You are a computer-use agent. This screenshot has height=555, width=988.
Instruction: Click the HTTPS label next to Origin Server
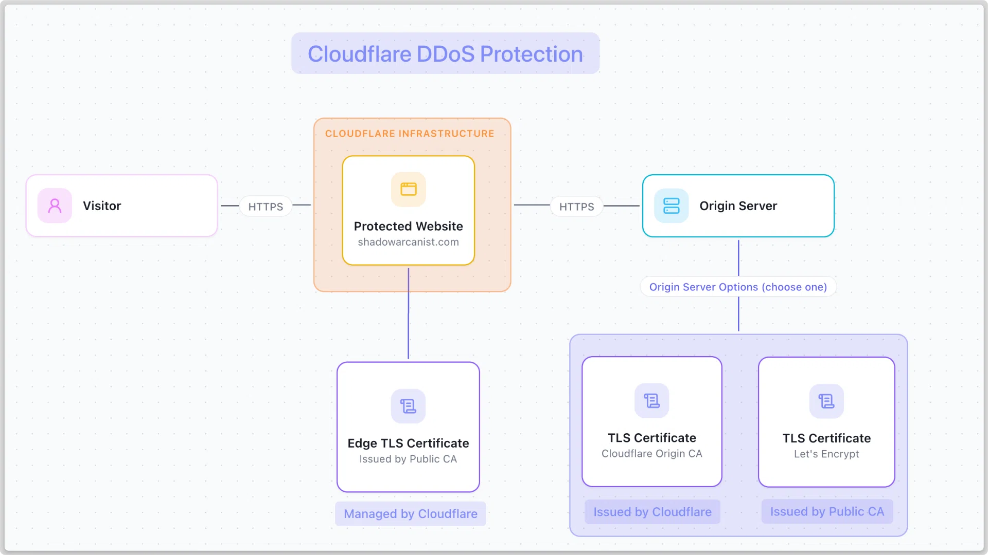pos(577,207)
